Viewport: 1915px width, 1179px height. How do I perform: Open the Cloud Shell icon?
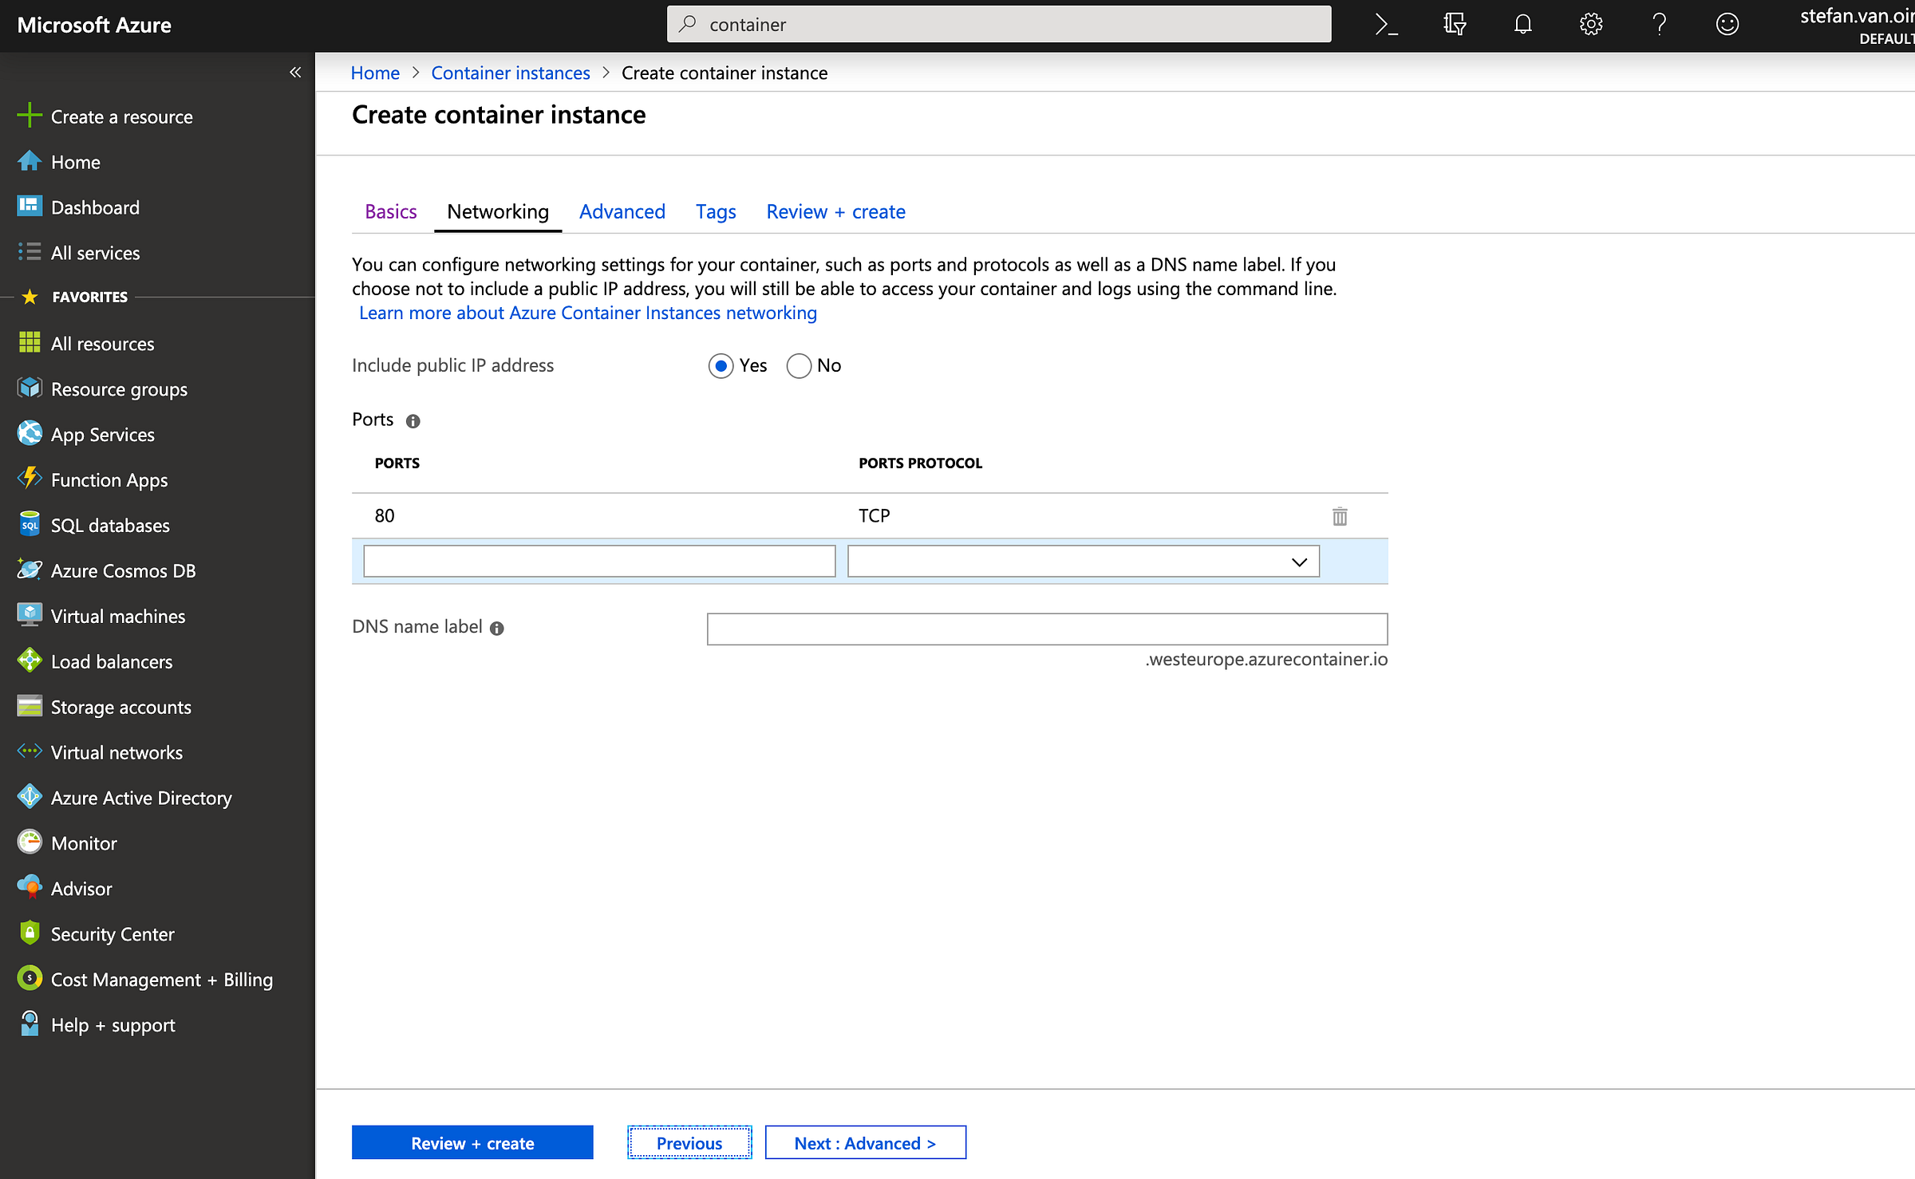coord(1387,25)
